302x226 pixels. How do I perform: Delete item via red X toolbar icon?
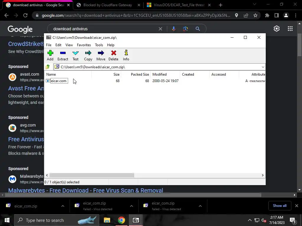[x=114, y=56]
